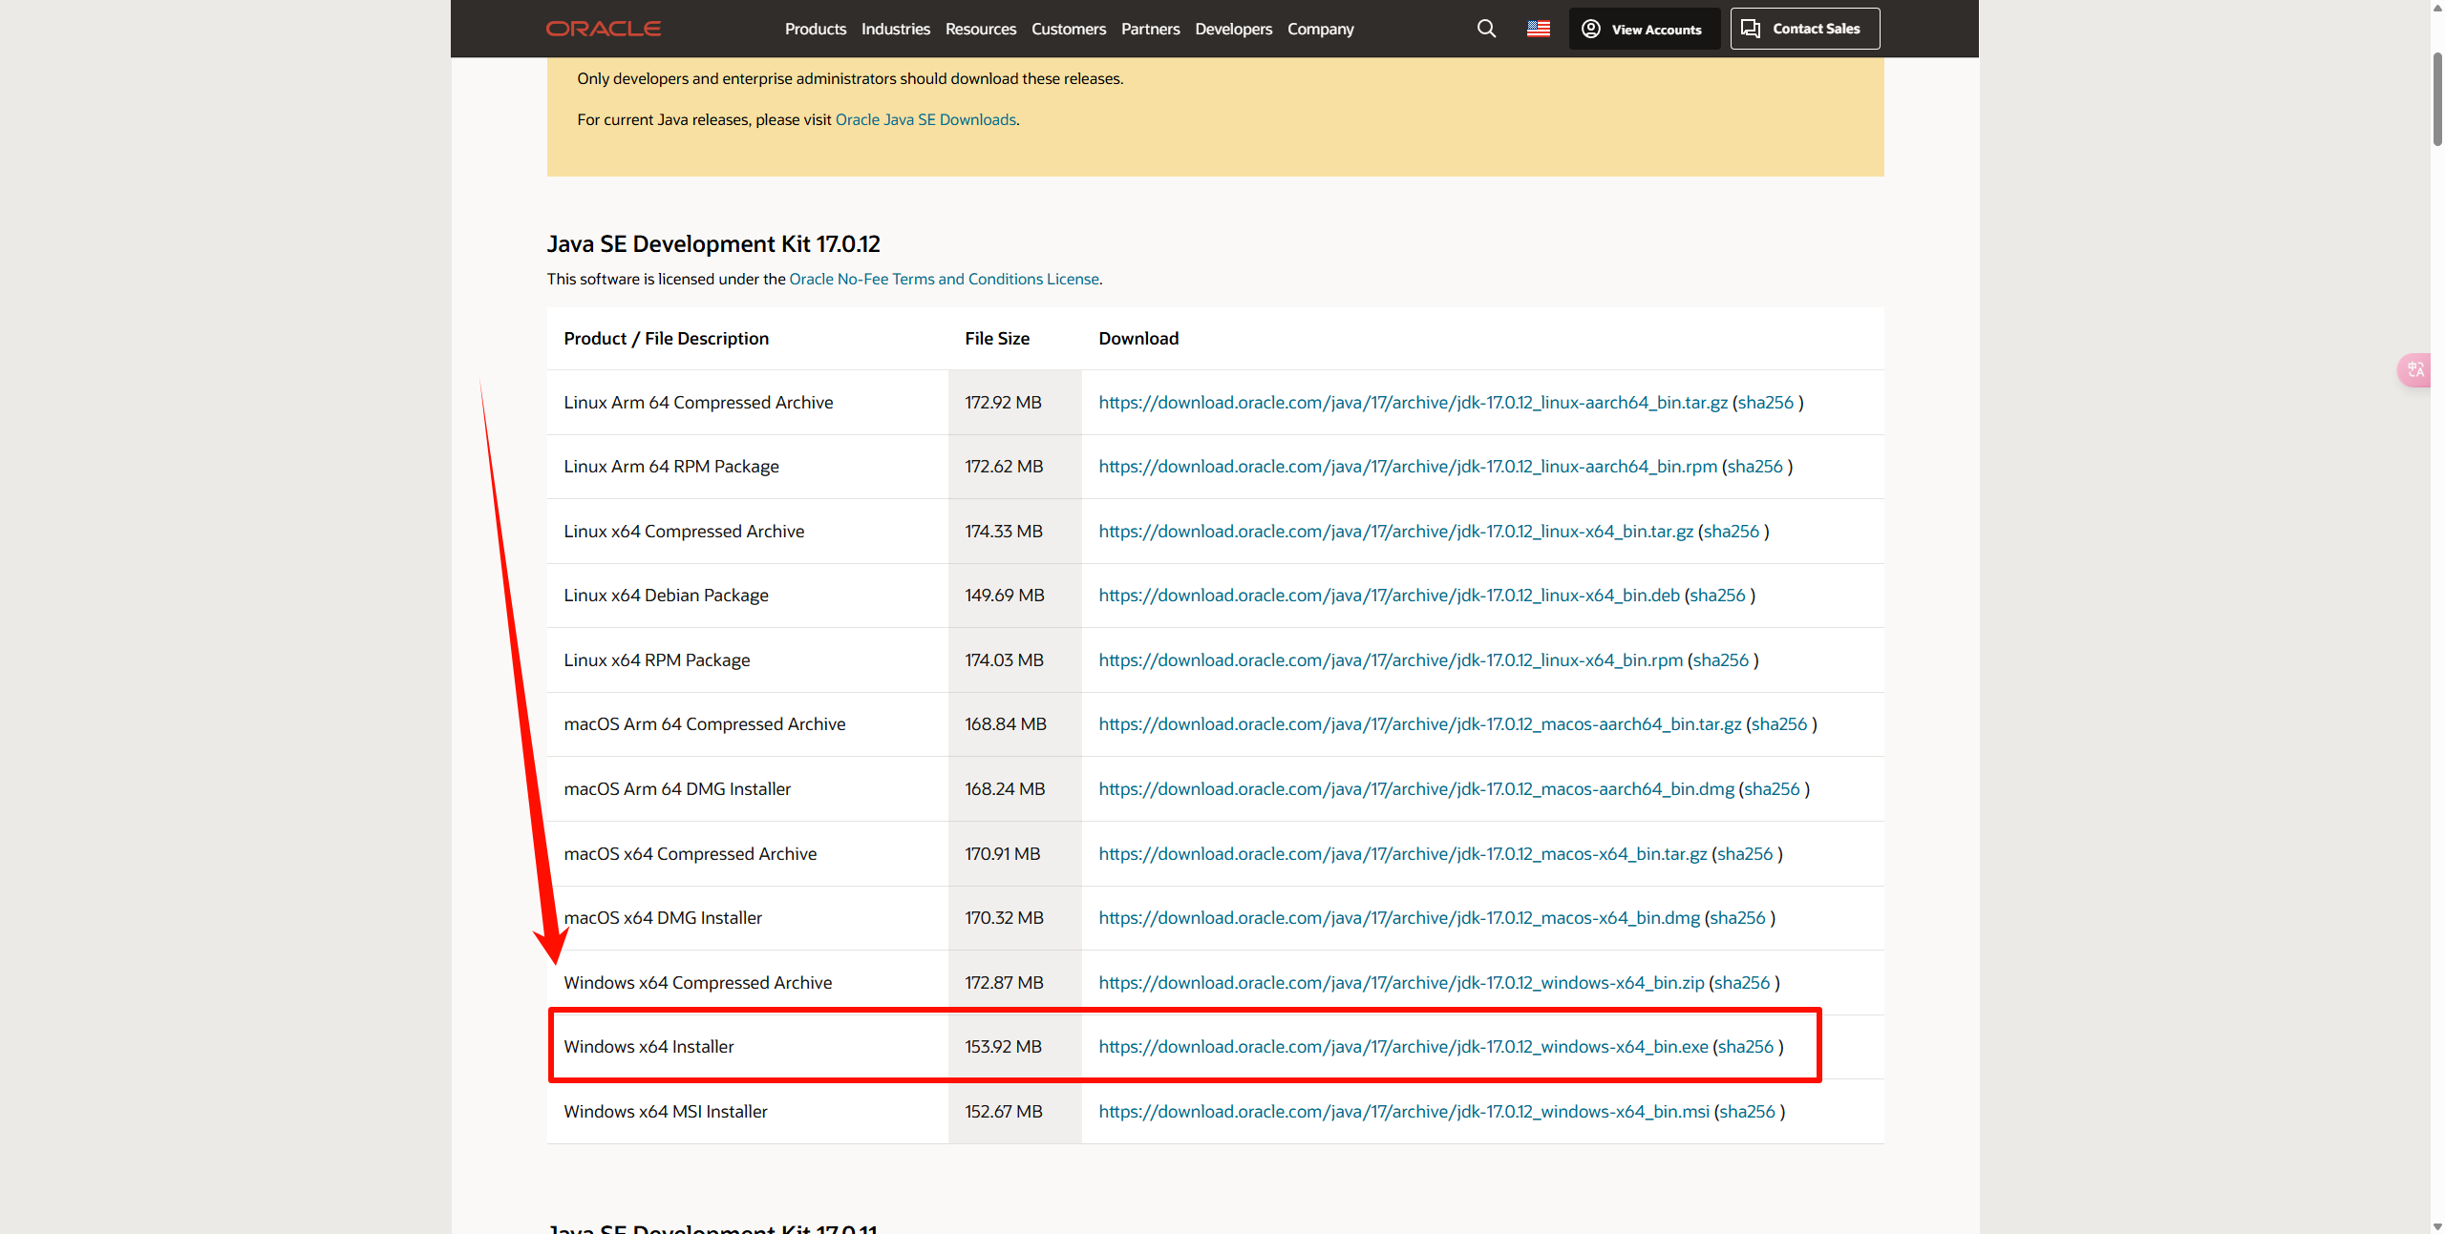Download jdk-17.0.12 windows-x64 msi link
Screen dimensions: 2445x1234
click(x=1404, y=1112)
